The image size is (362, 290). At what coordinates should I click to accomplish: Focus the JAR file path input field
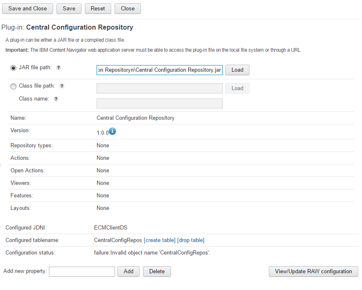click(160, 70)
